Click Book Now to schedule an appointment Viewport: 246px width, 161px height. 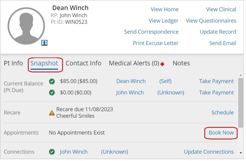coord(221,133)
